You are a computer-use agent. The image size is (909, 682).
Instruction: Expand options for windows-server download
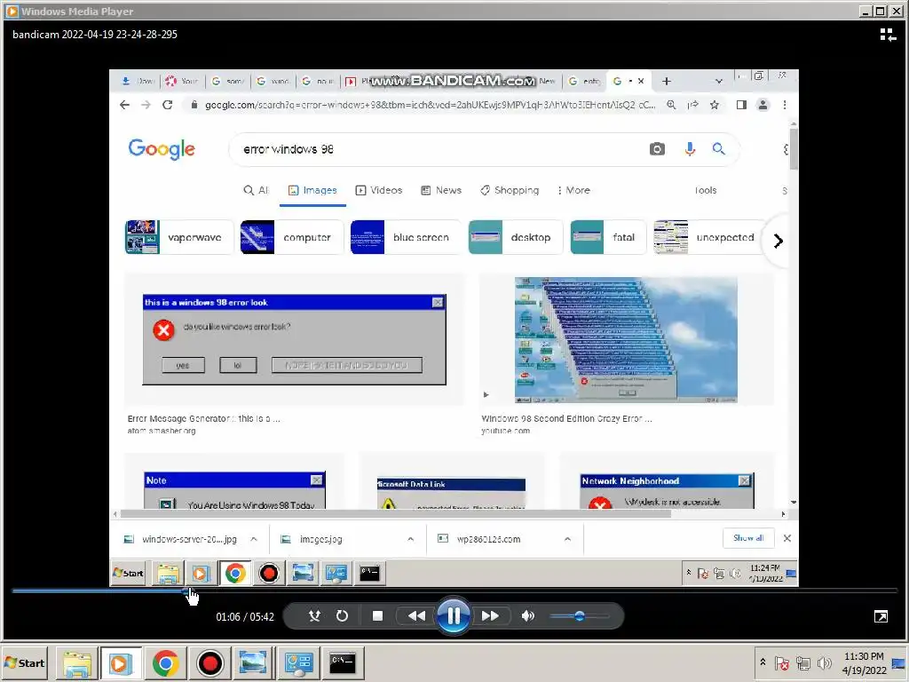[253, 539]
